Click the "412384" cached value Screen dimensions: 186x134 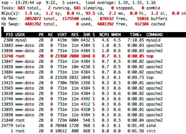point(142,24)
